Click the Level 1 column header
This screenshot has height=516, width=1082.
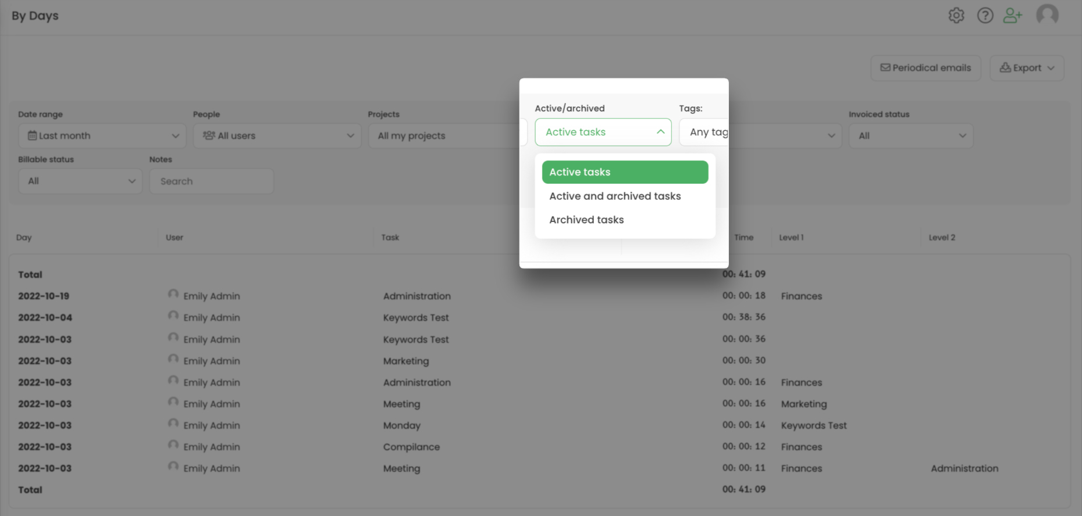791,237
